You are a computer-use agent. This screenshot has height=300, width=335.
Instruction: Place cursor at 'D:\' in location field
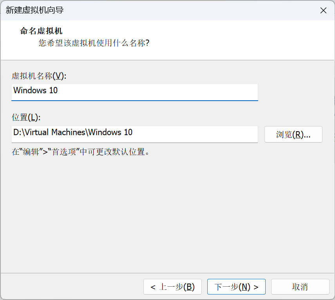tap(19, 132)
